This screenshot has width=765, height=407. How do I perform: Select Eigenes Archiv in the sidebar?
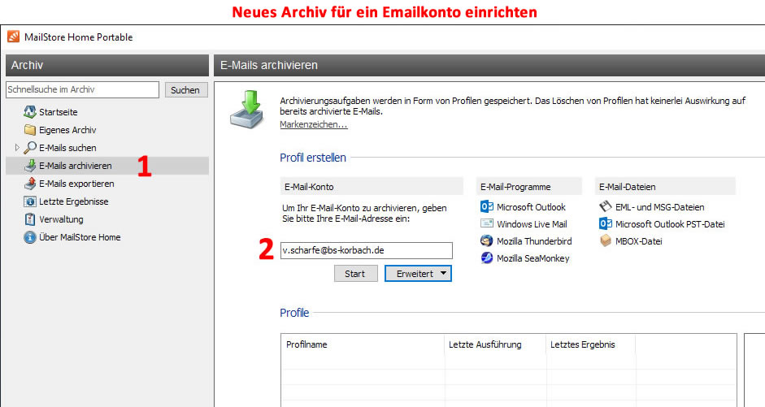coord(67,130)
